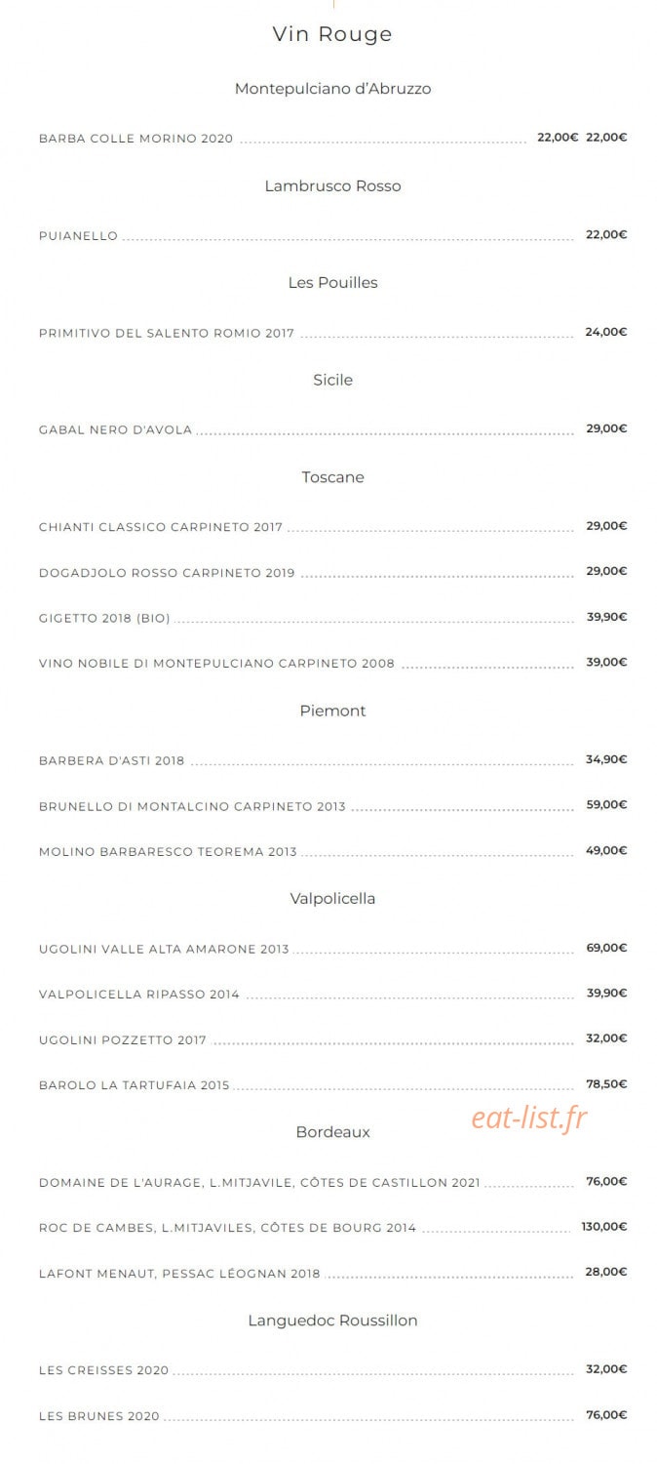This screenshot has width=657, height=1464.
Task: Click the Montepulciano d'Abruzzo section title
Action: pos(332,89)
